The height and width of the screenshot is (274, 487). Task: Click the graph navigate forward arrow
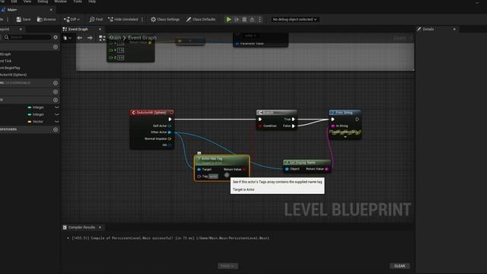[x=90, y=38]
